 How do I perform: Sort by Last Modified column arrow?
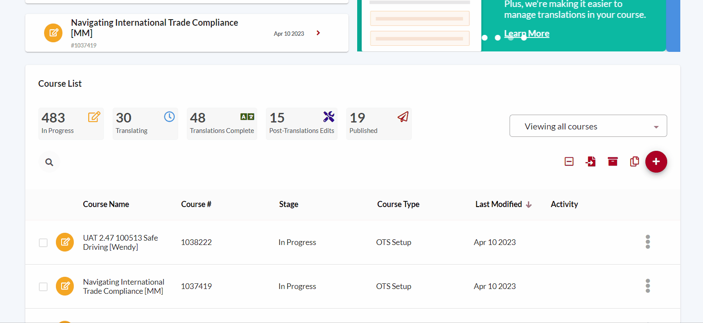pos(529,204)
